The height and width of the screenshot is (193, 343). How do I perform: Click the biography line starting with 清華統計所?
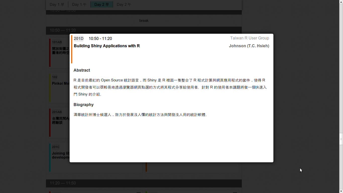(141, 115)
